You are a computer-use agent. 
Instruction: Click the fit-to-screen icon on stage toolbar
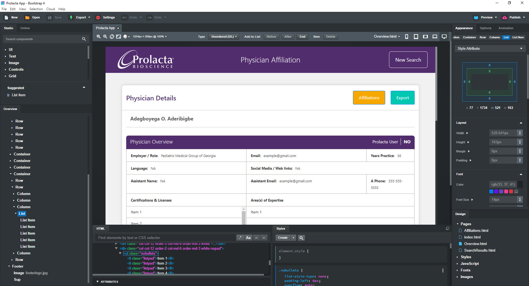tap(118, 37)
